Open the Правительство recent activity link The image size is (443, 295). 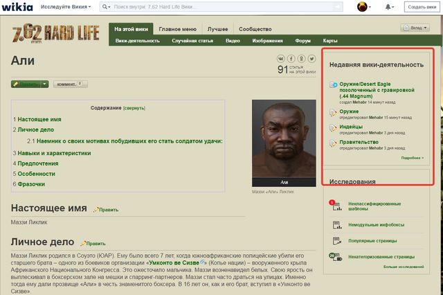point(359,142)
